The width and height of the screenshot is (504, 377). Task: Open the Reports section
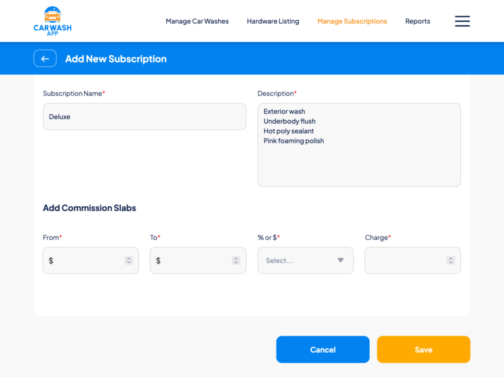418,21
